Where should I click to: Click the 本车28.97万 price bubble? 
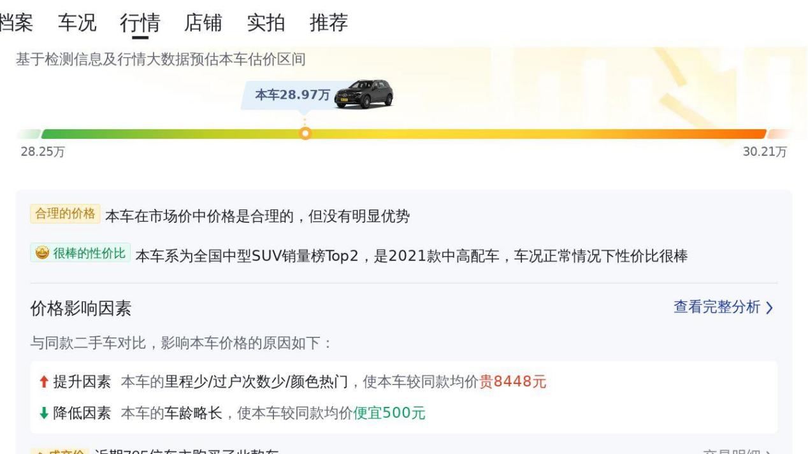pos(292,96)
